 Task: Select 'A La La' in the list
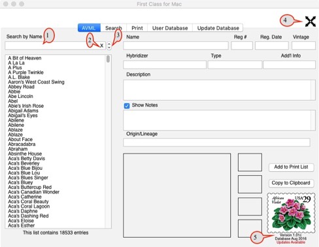16,63
